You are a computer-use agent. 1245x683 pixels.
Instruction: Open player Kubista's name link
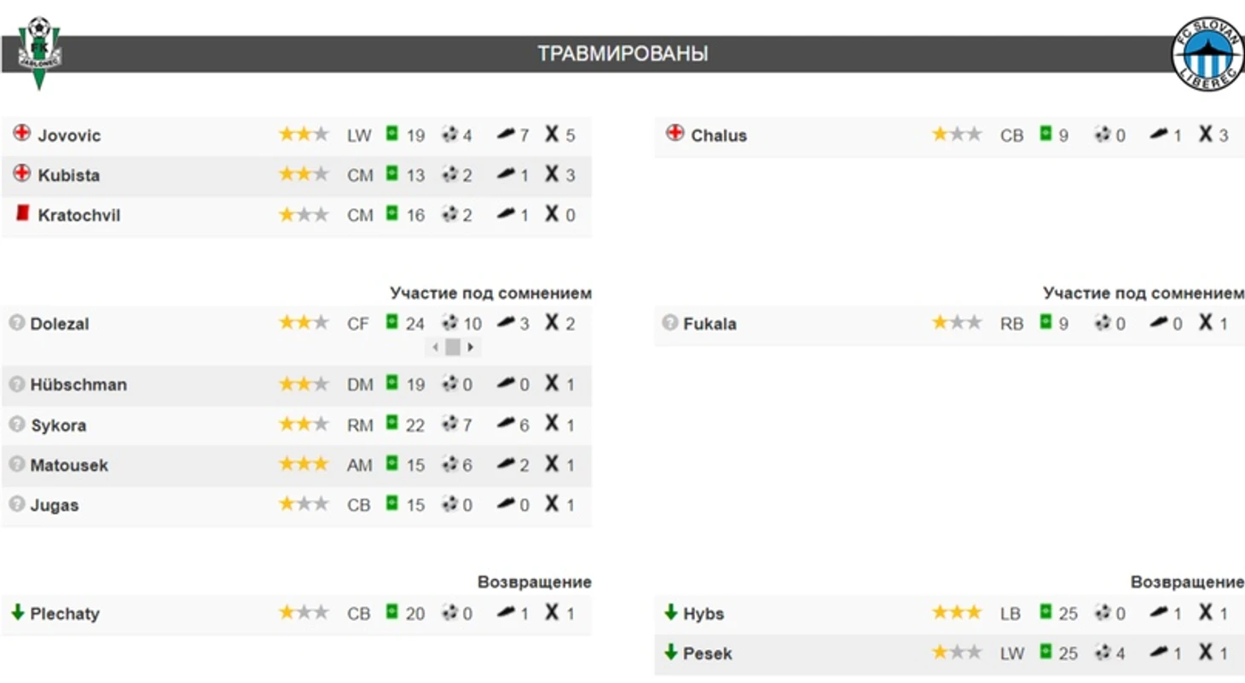click(69, 175)
